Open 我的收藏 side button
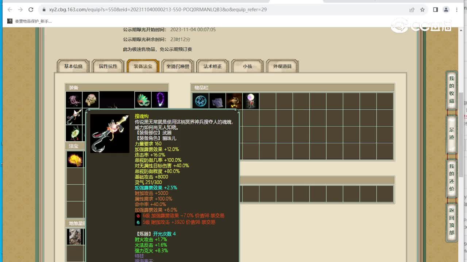 (x=452, y=90)
